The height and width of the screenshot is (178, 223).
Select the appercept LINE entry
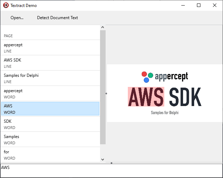(50, 48)
